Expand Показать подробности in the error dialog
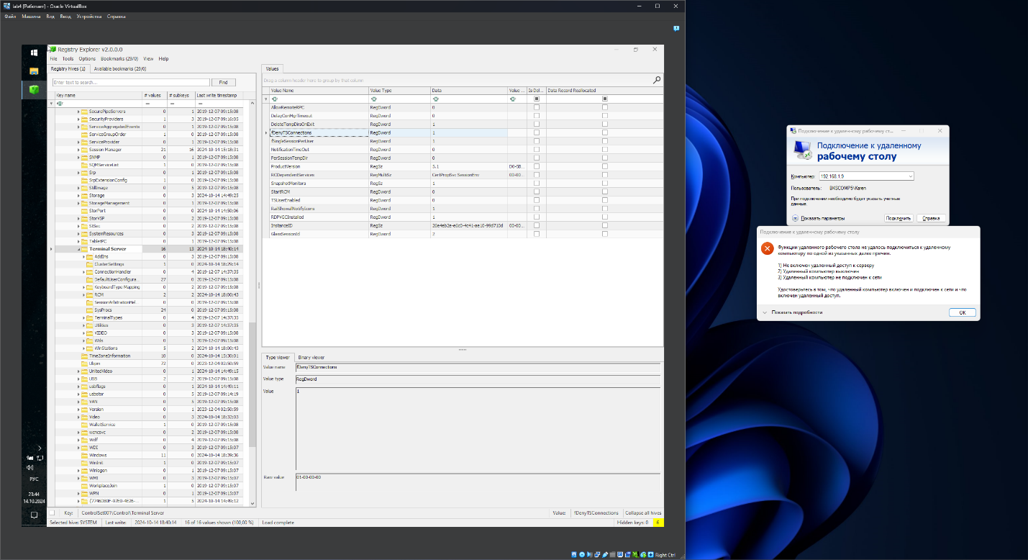The width and height of the screenshot is (1028, 560). pyautogui.click(x=792, y=312)
